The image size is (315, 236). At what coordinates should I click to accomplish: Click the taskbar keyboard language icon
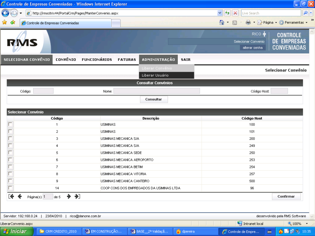tap(269, 231)
